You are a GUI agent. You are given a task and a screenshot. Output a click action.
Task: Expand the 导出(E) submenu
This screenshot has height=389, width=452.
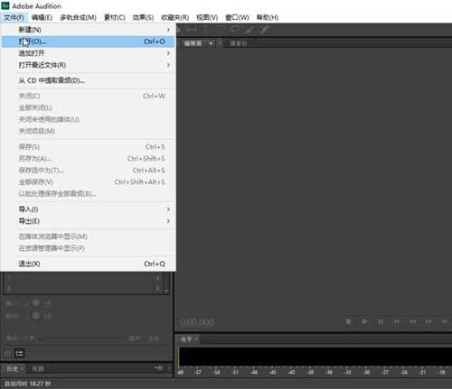point(168,221)
